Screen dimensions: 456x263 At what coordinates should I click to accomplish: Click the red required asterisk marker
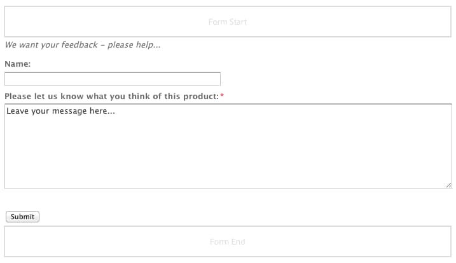click(222, 95)
